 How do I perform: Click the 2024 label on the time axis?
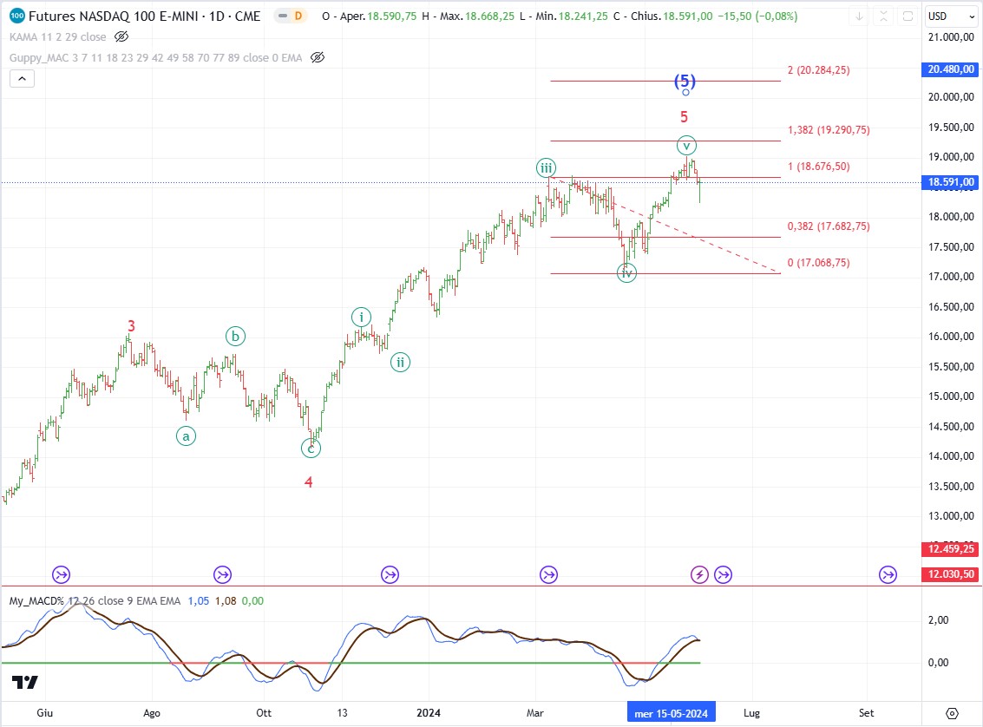pyautogui.click(x=429, y=713)
